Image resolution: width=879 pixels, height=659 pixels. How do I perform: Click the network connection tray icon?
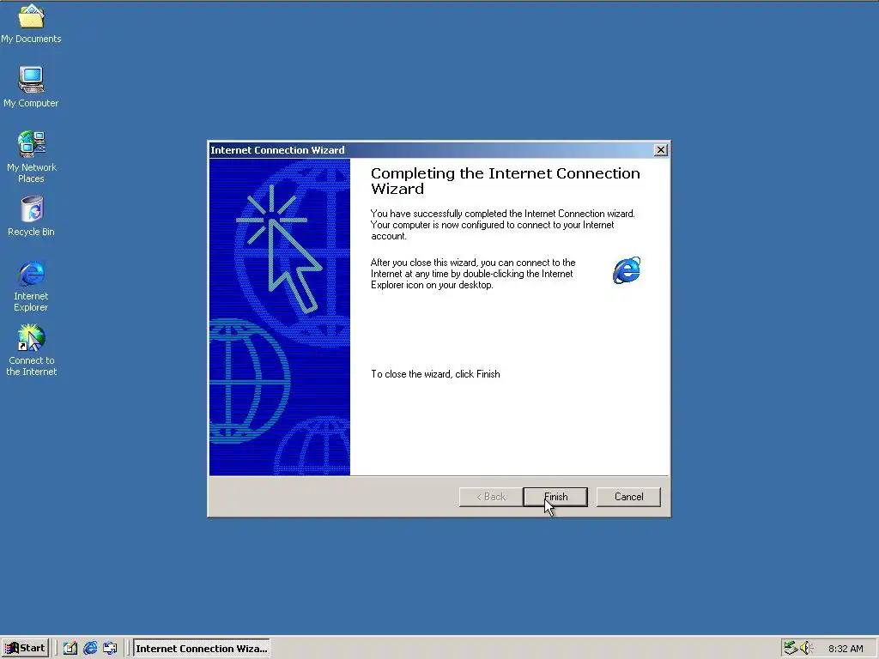tap(791, 649)
